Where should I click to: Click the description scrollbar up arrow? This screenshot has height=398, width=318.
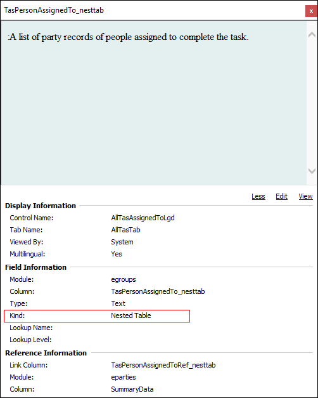312,35
